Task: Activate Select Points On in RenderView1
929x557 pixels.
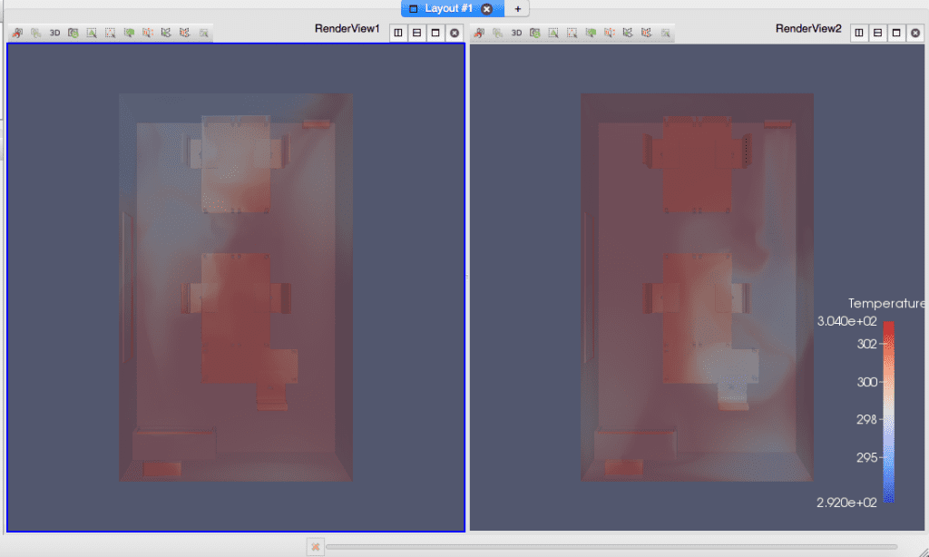Action: 111,33
